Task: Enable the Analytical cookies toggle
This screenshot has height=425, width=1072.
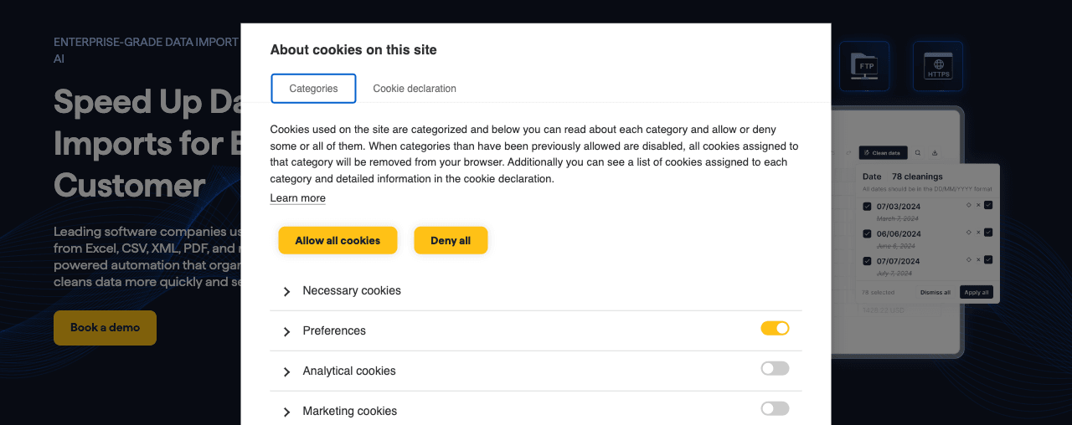Action: 775,368
